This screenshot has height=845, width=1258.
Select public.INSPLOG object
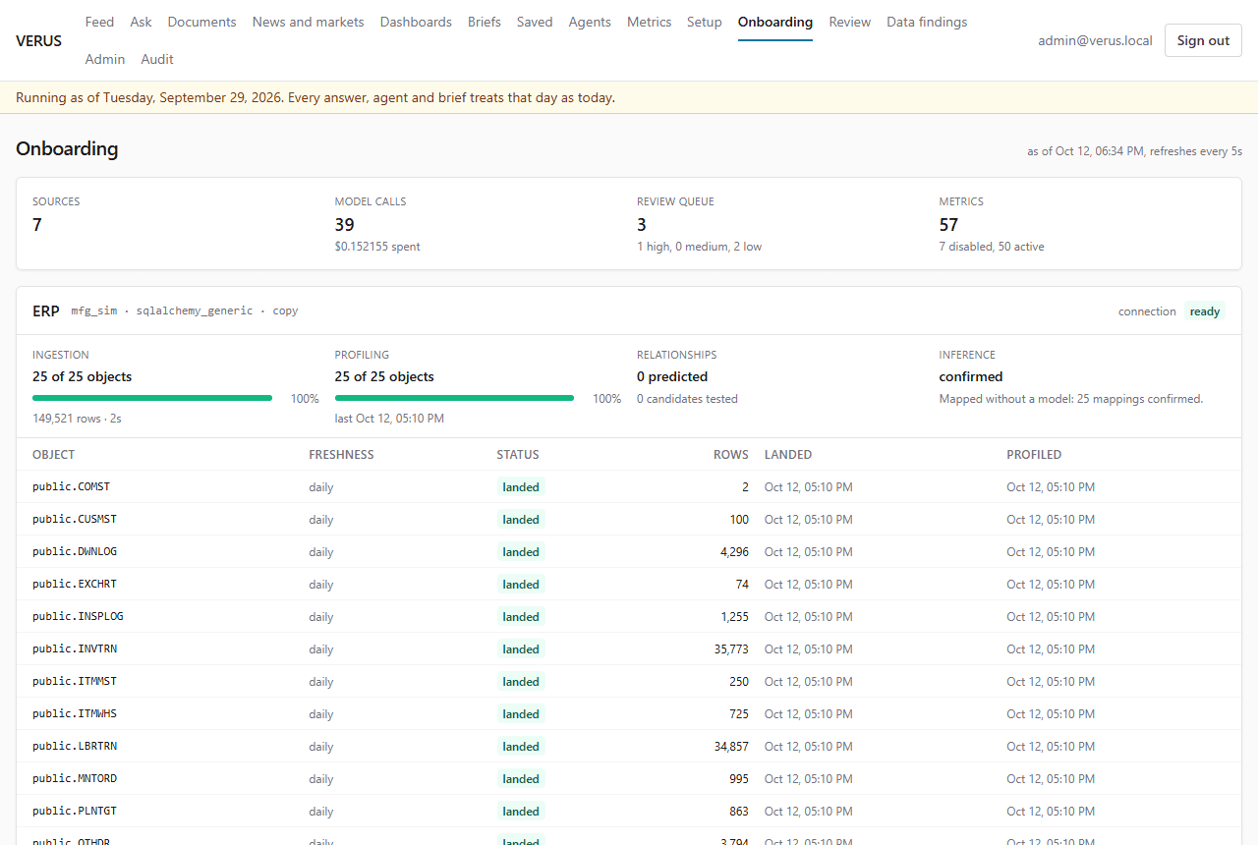pos(78,616)
